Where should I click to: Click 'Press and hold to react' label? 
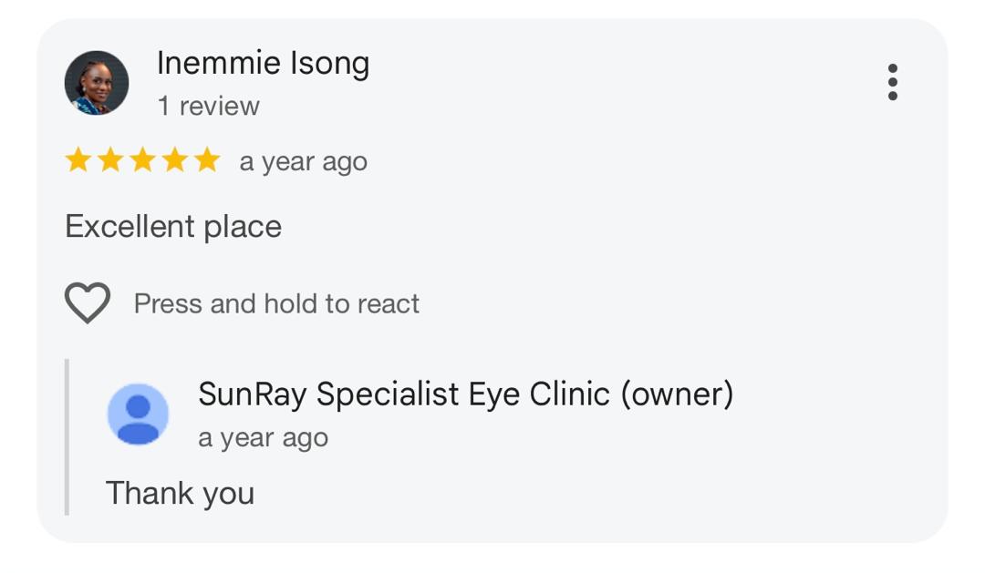pos(276,303)
